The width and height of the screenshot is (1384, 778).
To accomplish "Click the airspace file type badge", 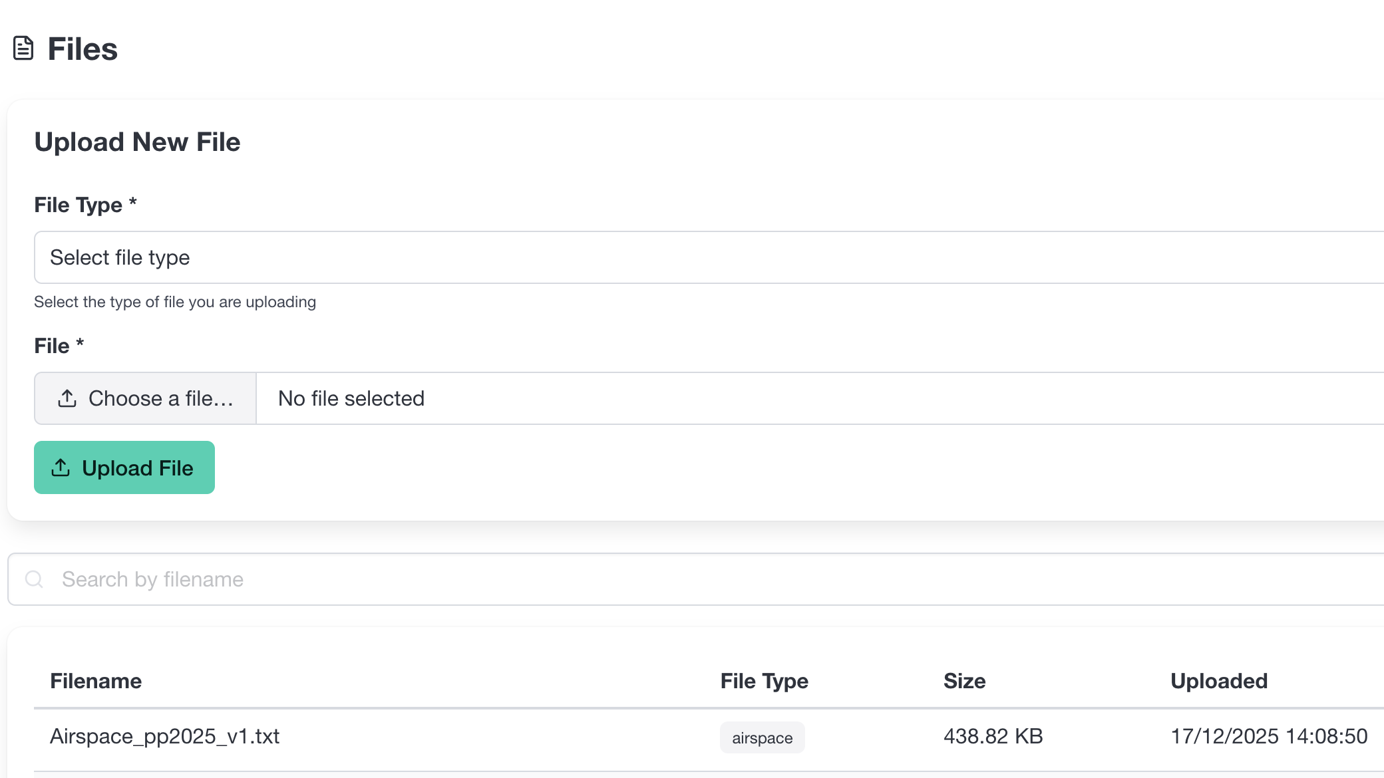I will pos(762,737).
